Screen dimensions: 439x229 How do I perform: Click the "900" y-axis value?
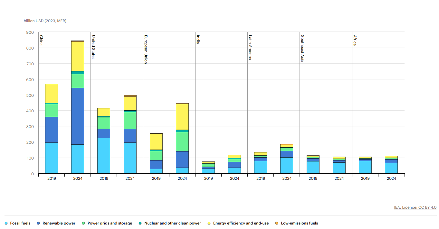30,32
